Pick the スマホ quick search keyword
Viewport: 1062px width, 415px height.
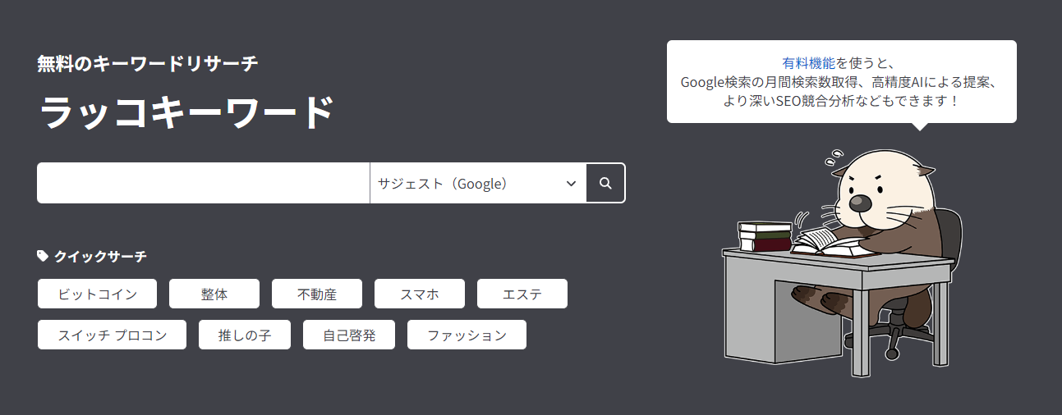click(420, 294)
